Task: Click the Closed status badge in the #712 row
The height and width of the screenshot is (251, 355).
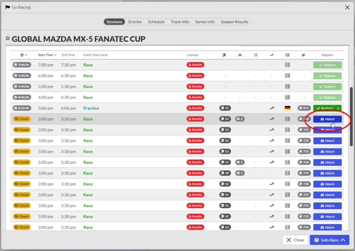Action: [x=22, y=206]
